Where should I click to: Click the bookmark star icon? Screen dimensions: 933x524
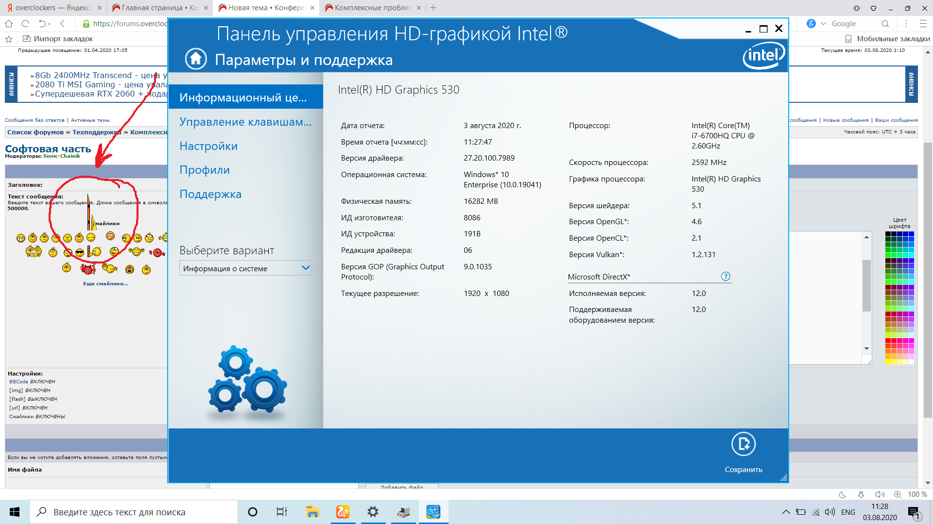point(8,39)
